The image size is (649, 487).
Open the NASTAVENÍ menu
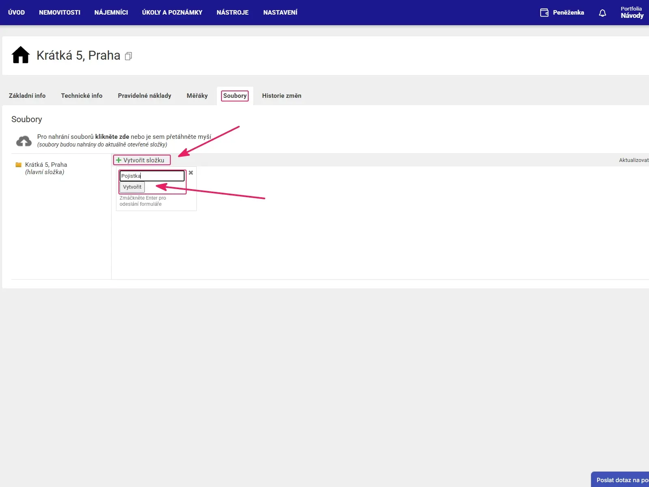coord(280,13)
